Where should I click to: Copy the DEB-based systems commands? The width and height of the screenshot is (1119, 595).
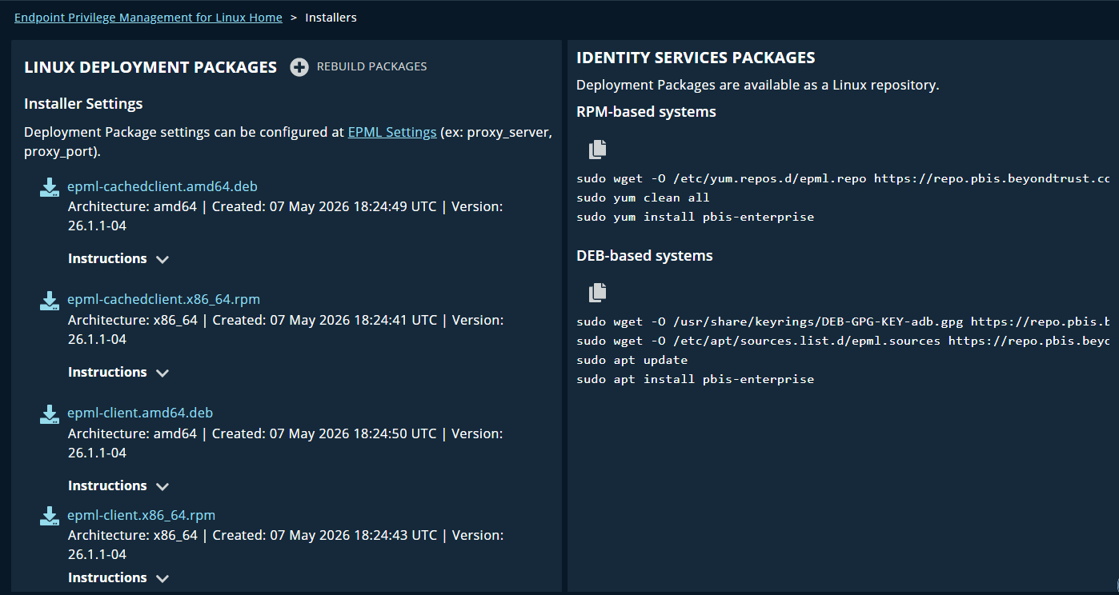(x=598, y=293)
